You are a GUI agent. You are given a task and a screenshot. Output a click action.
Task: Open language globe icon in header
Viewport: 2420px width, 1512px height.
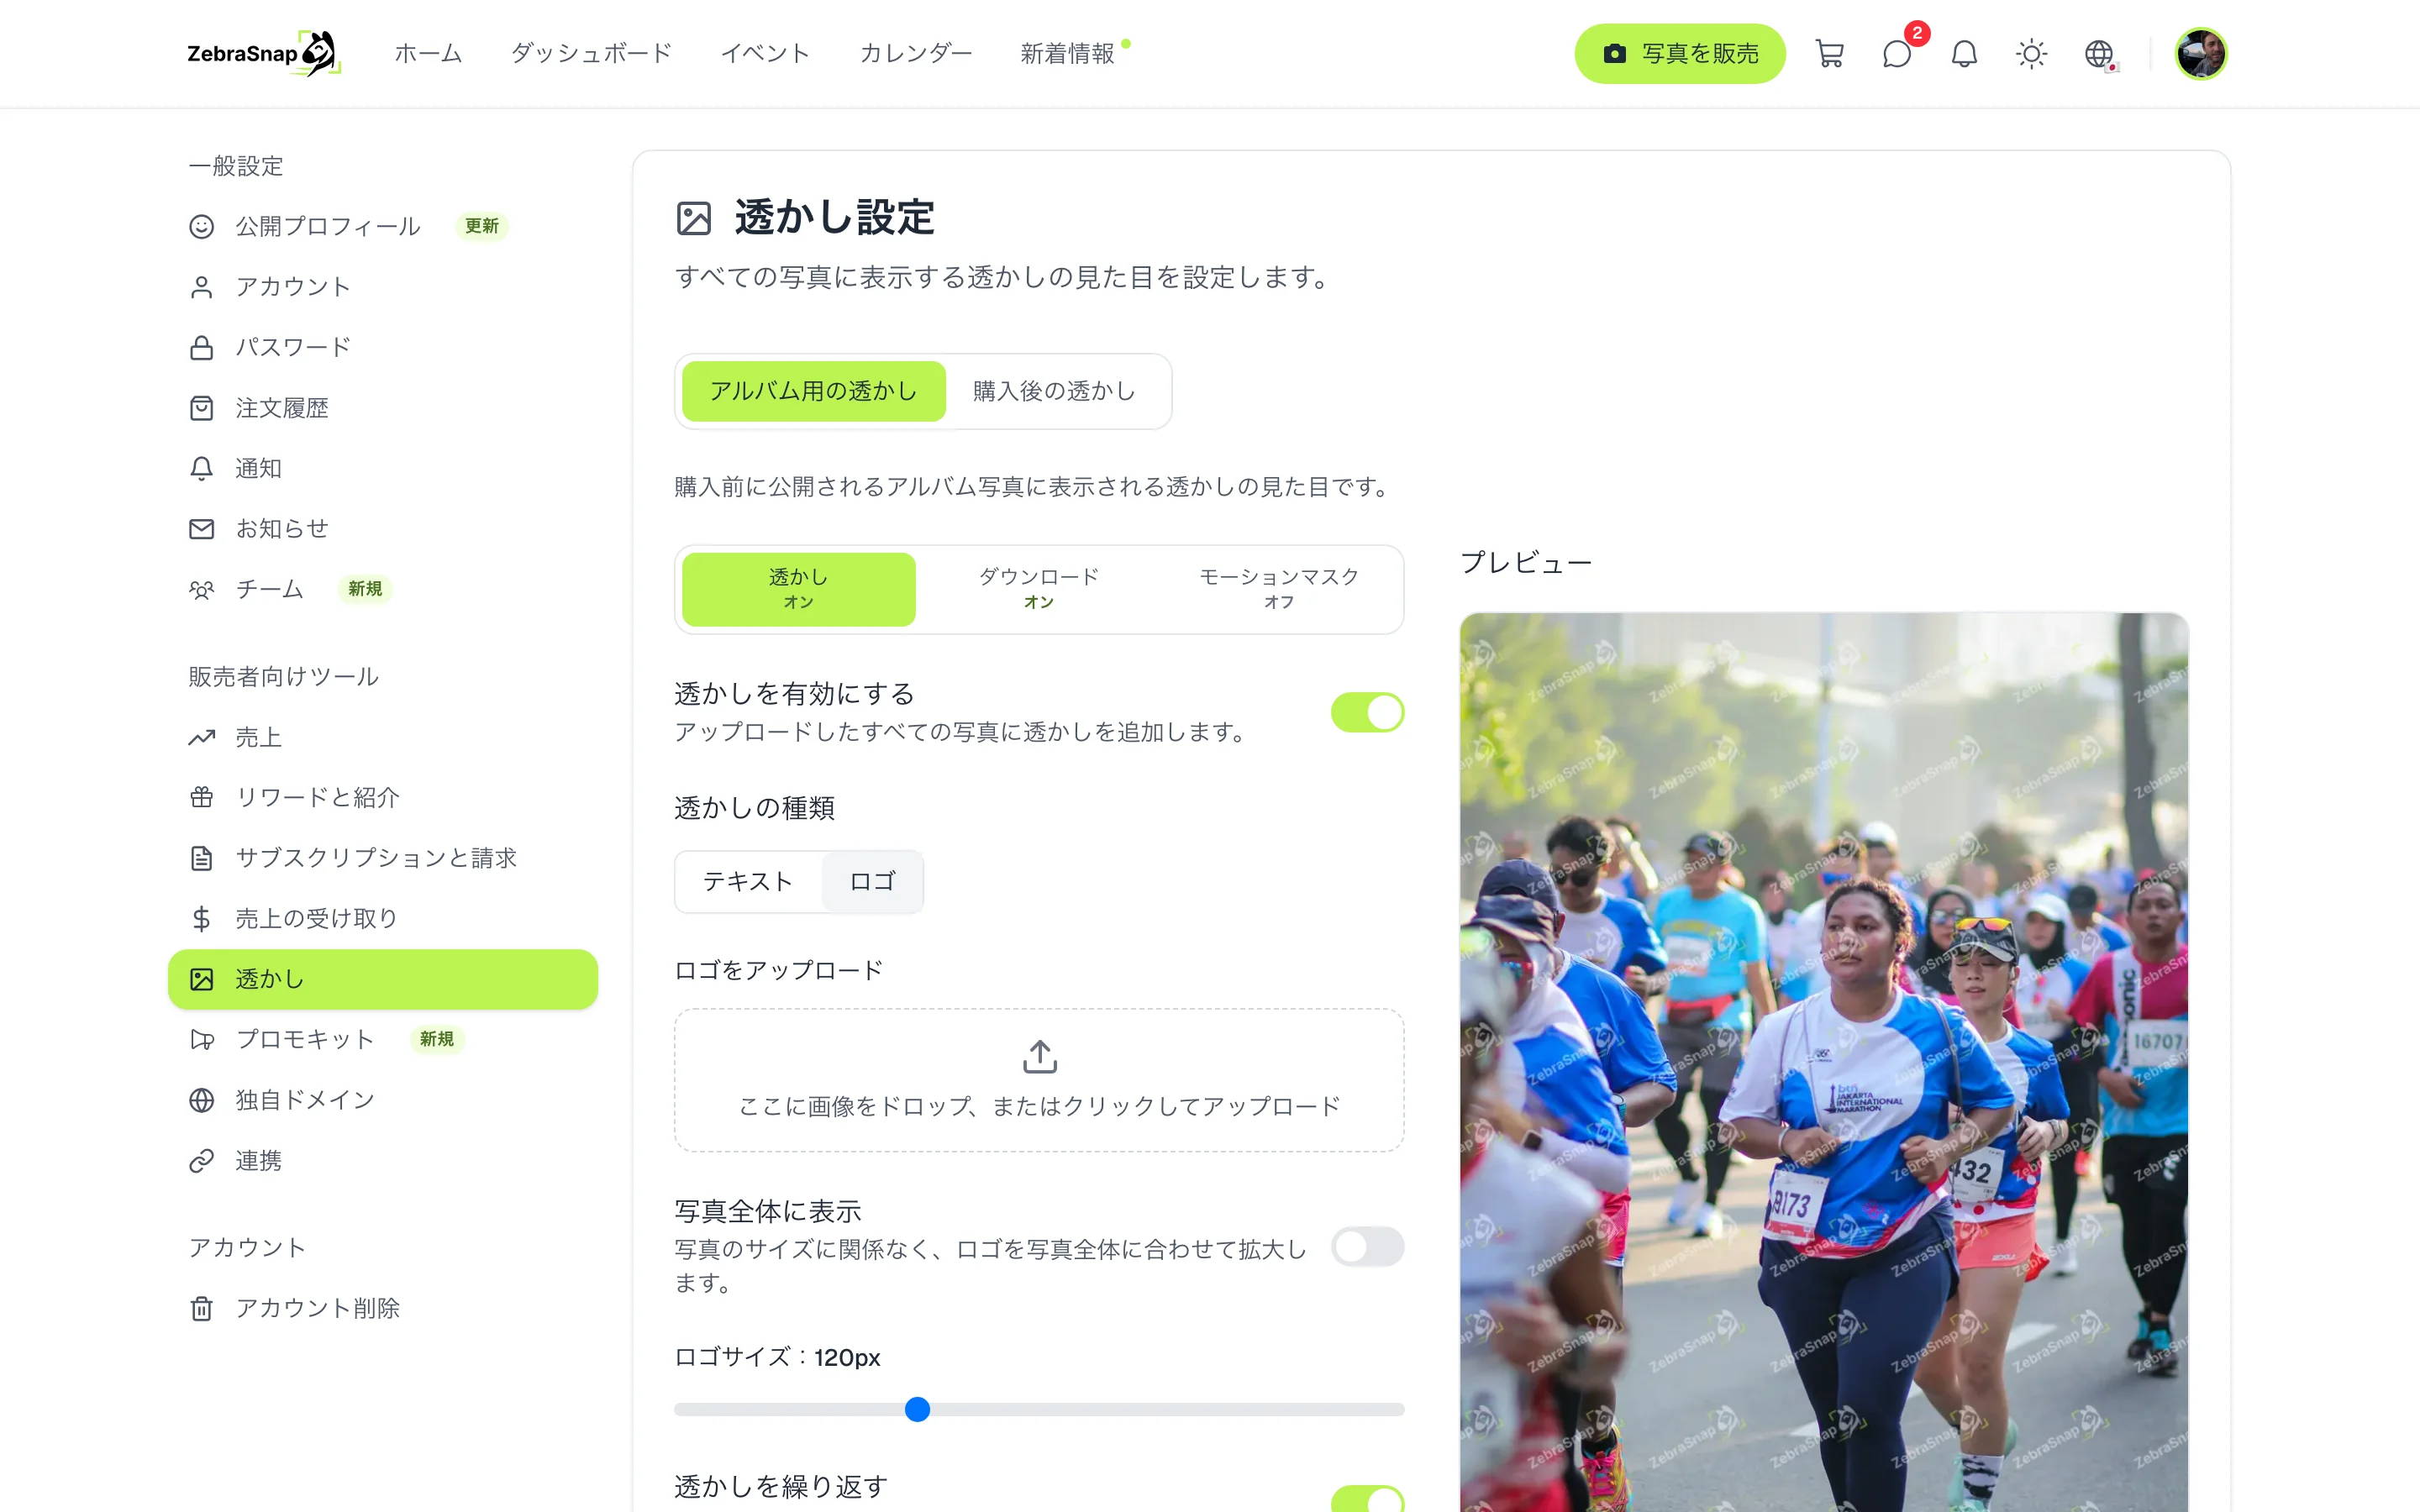coord(2099,54)
